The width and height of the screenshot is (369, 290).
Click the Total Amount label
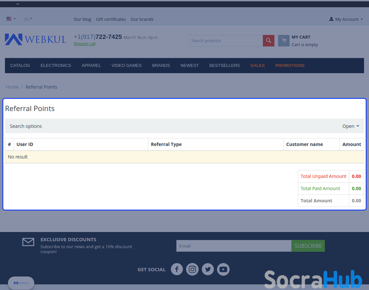pos(316,201)
